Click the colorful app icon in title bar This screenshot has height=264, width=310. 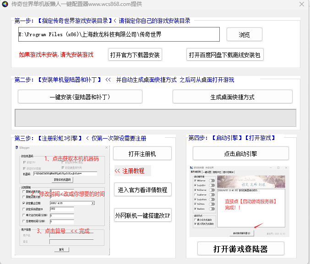(x=5, y=4)
